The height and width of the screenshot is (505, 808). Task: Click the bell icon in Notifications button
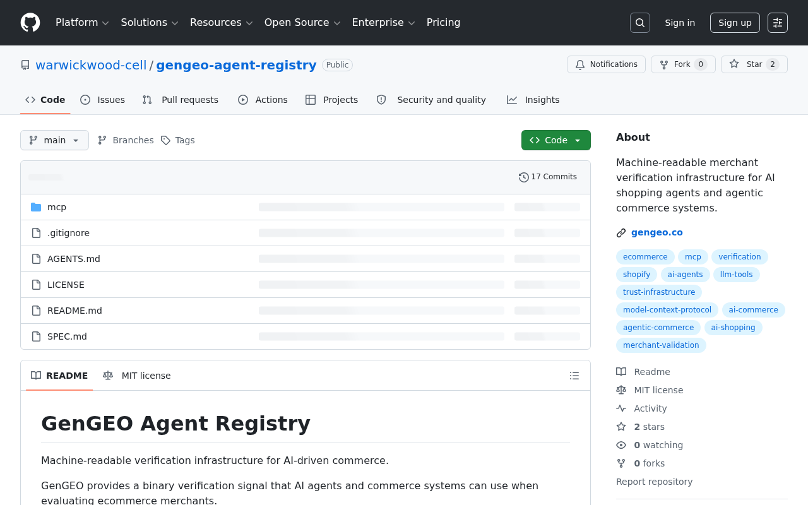(580, 64)
